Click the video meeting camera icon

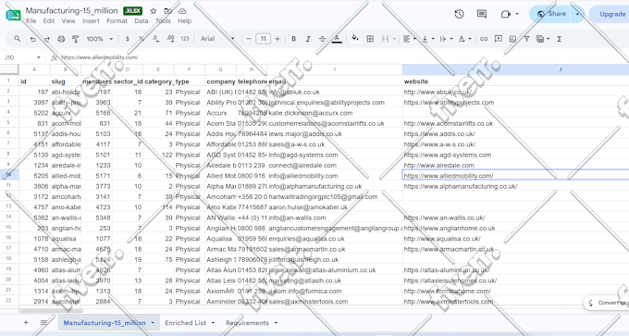point(505,14)
